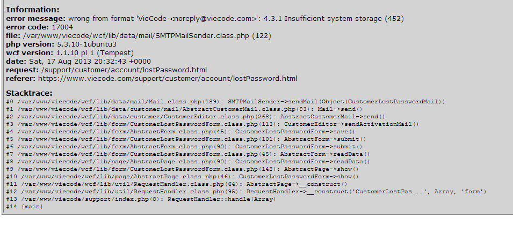Click stack frame #1 Mail->send()
Viewport: 513px width, 227px height.
[183, 109]
